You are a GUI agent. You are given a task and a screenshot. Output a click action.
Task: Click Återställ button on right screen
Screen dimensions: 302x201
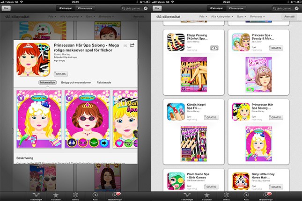pos(290,16)
